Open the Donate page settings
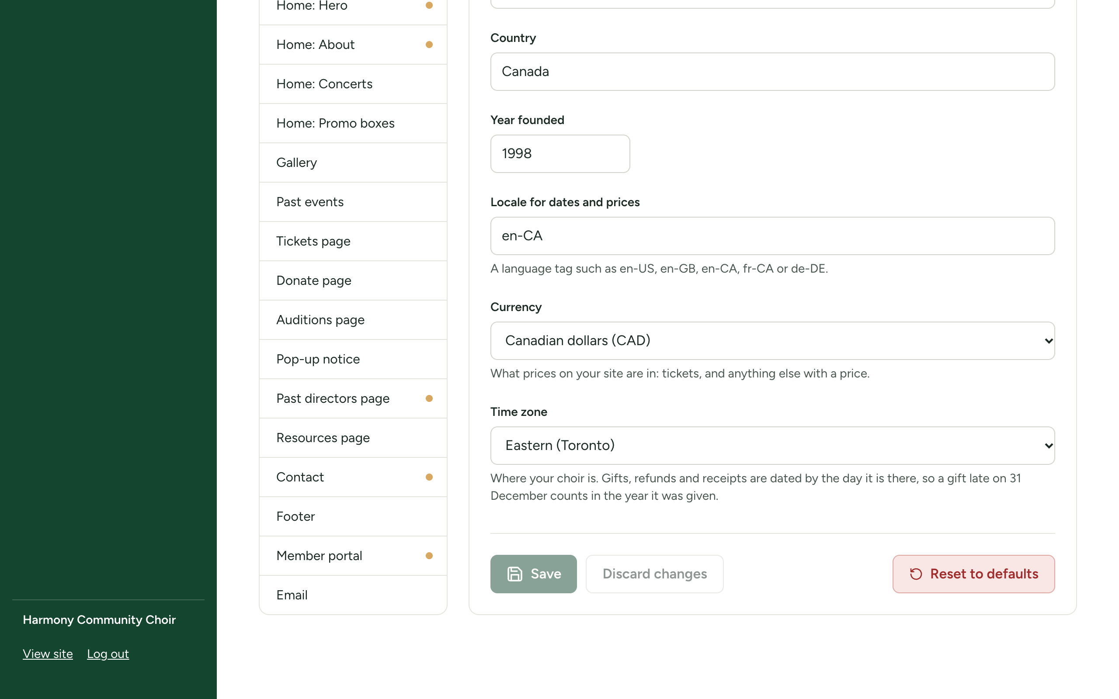1119x699 pixels. pos(353,280)
